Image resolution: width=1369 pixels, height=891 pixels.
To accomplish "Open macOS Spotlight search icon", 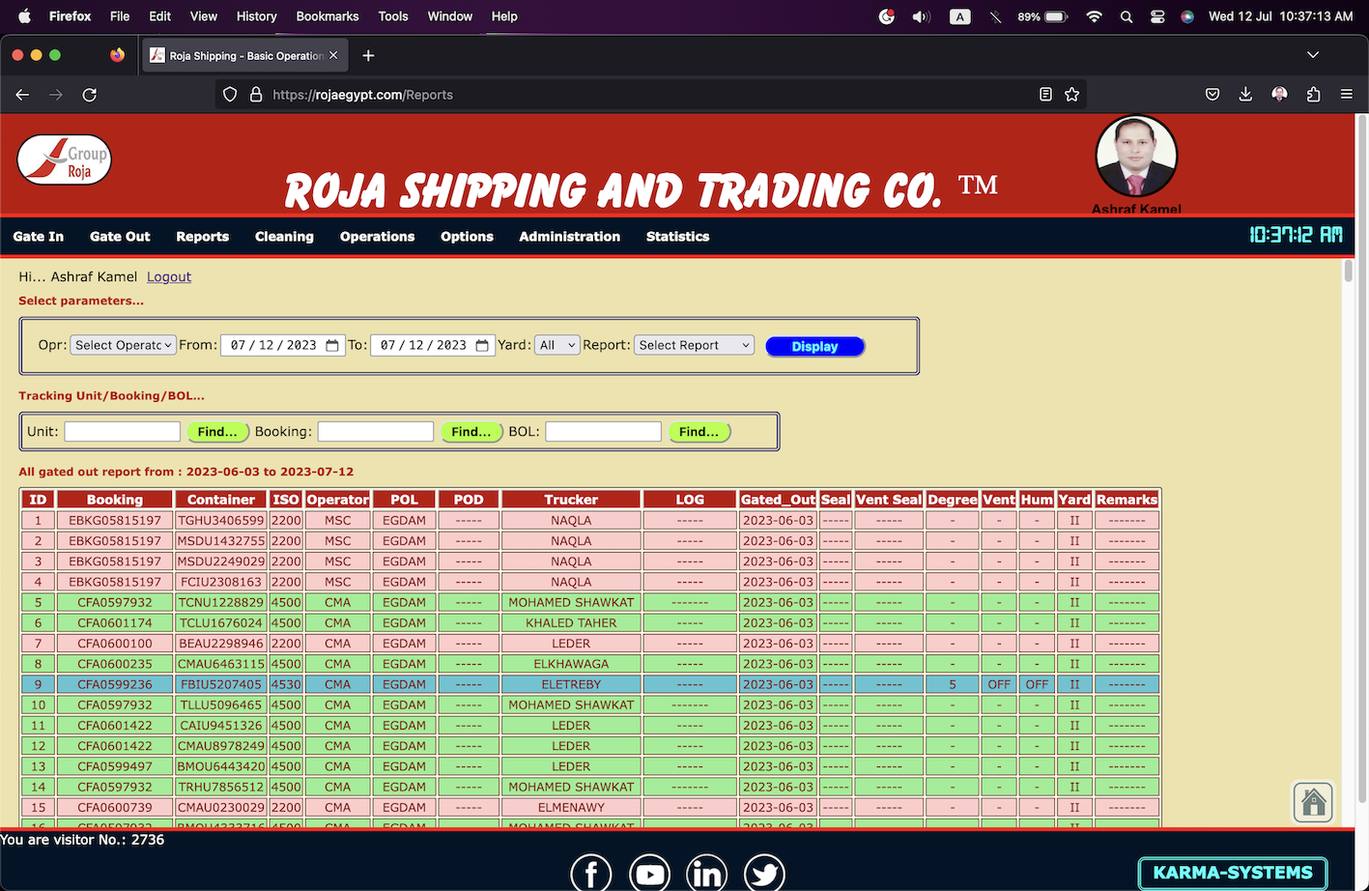I will click(1127, 16).
